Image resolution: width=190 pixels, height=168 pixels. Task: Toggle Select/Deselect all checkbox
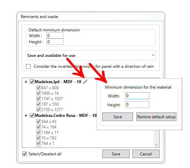pos(25,154)
